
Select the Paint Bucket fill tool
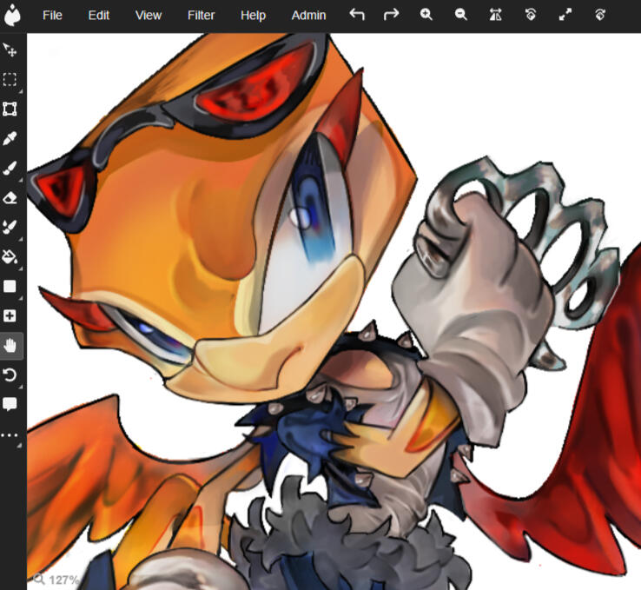pyautogui.click(x=10, y=257)
